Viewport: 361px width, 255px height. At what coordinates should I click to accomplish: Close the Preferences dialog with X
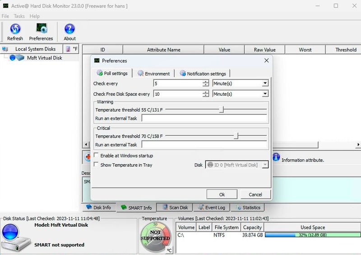(266, 60)
